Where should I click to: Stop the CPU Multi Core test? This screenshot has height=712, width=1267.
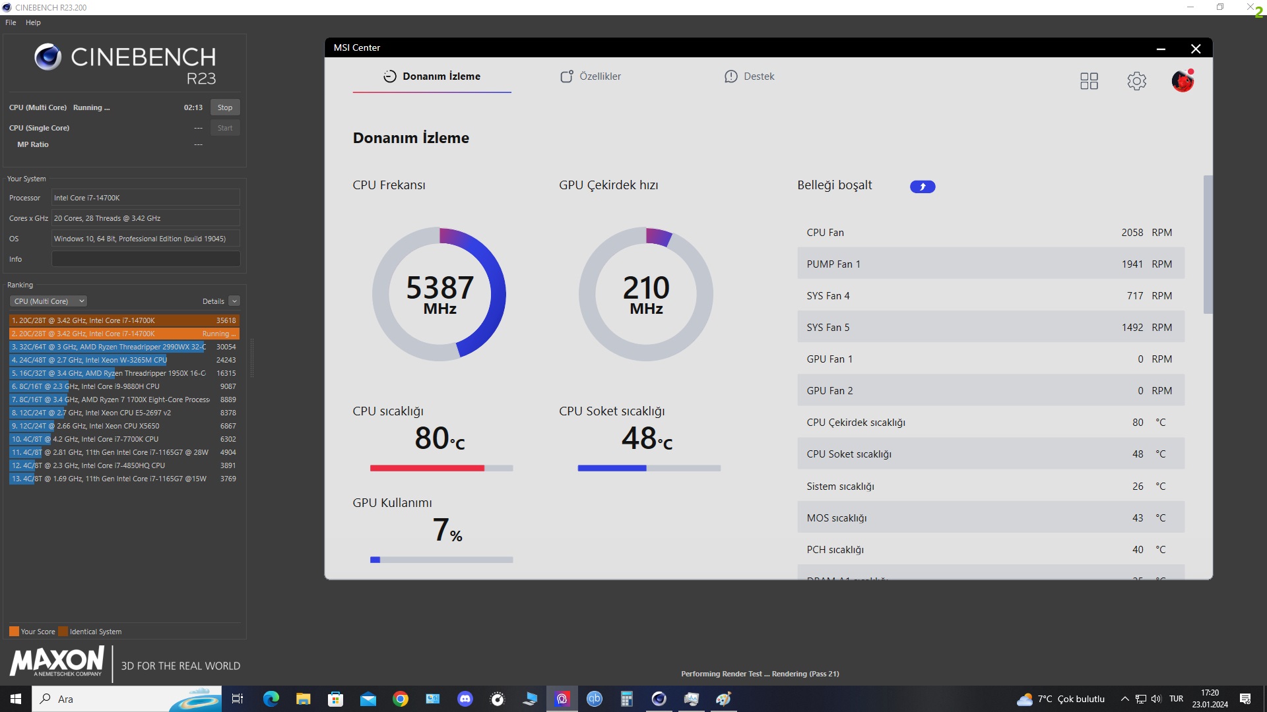(x=225, y=107)
